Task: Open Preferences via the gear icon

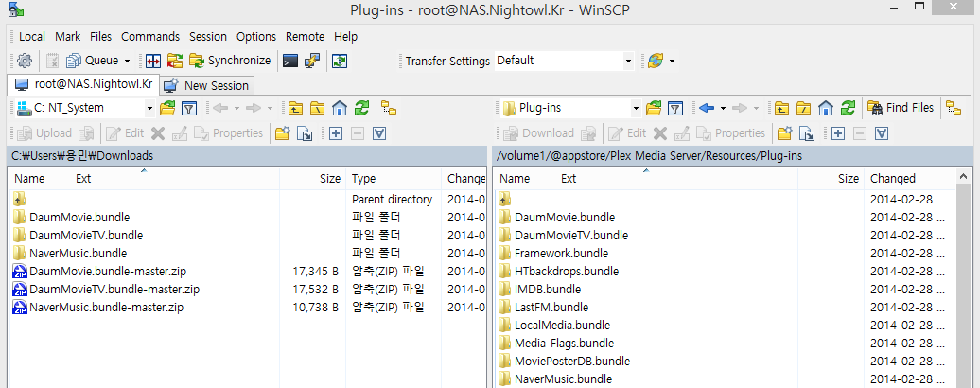Action: 25,61
